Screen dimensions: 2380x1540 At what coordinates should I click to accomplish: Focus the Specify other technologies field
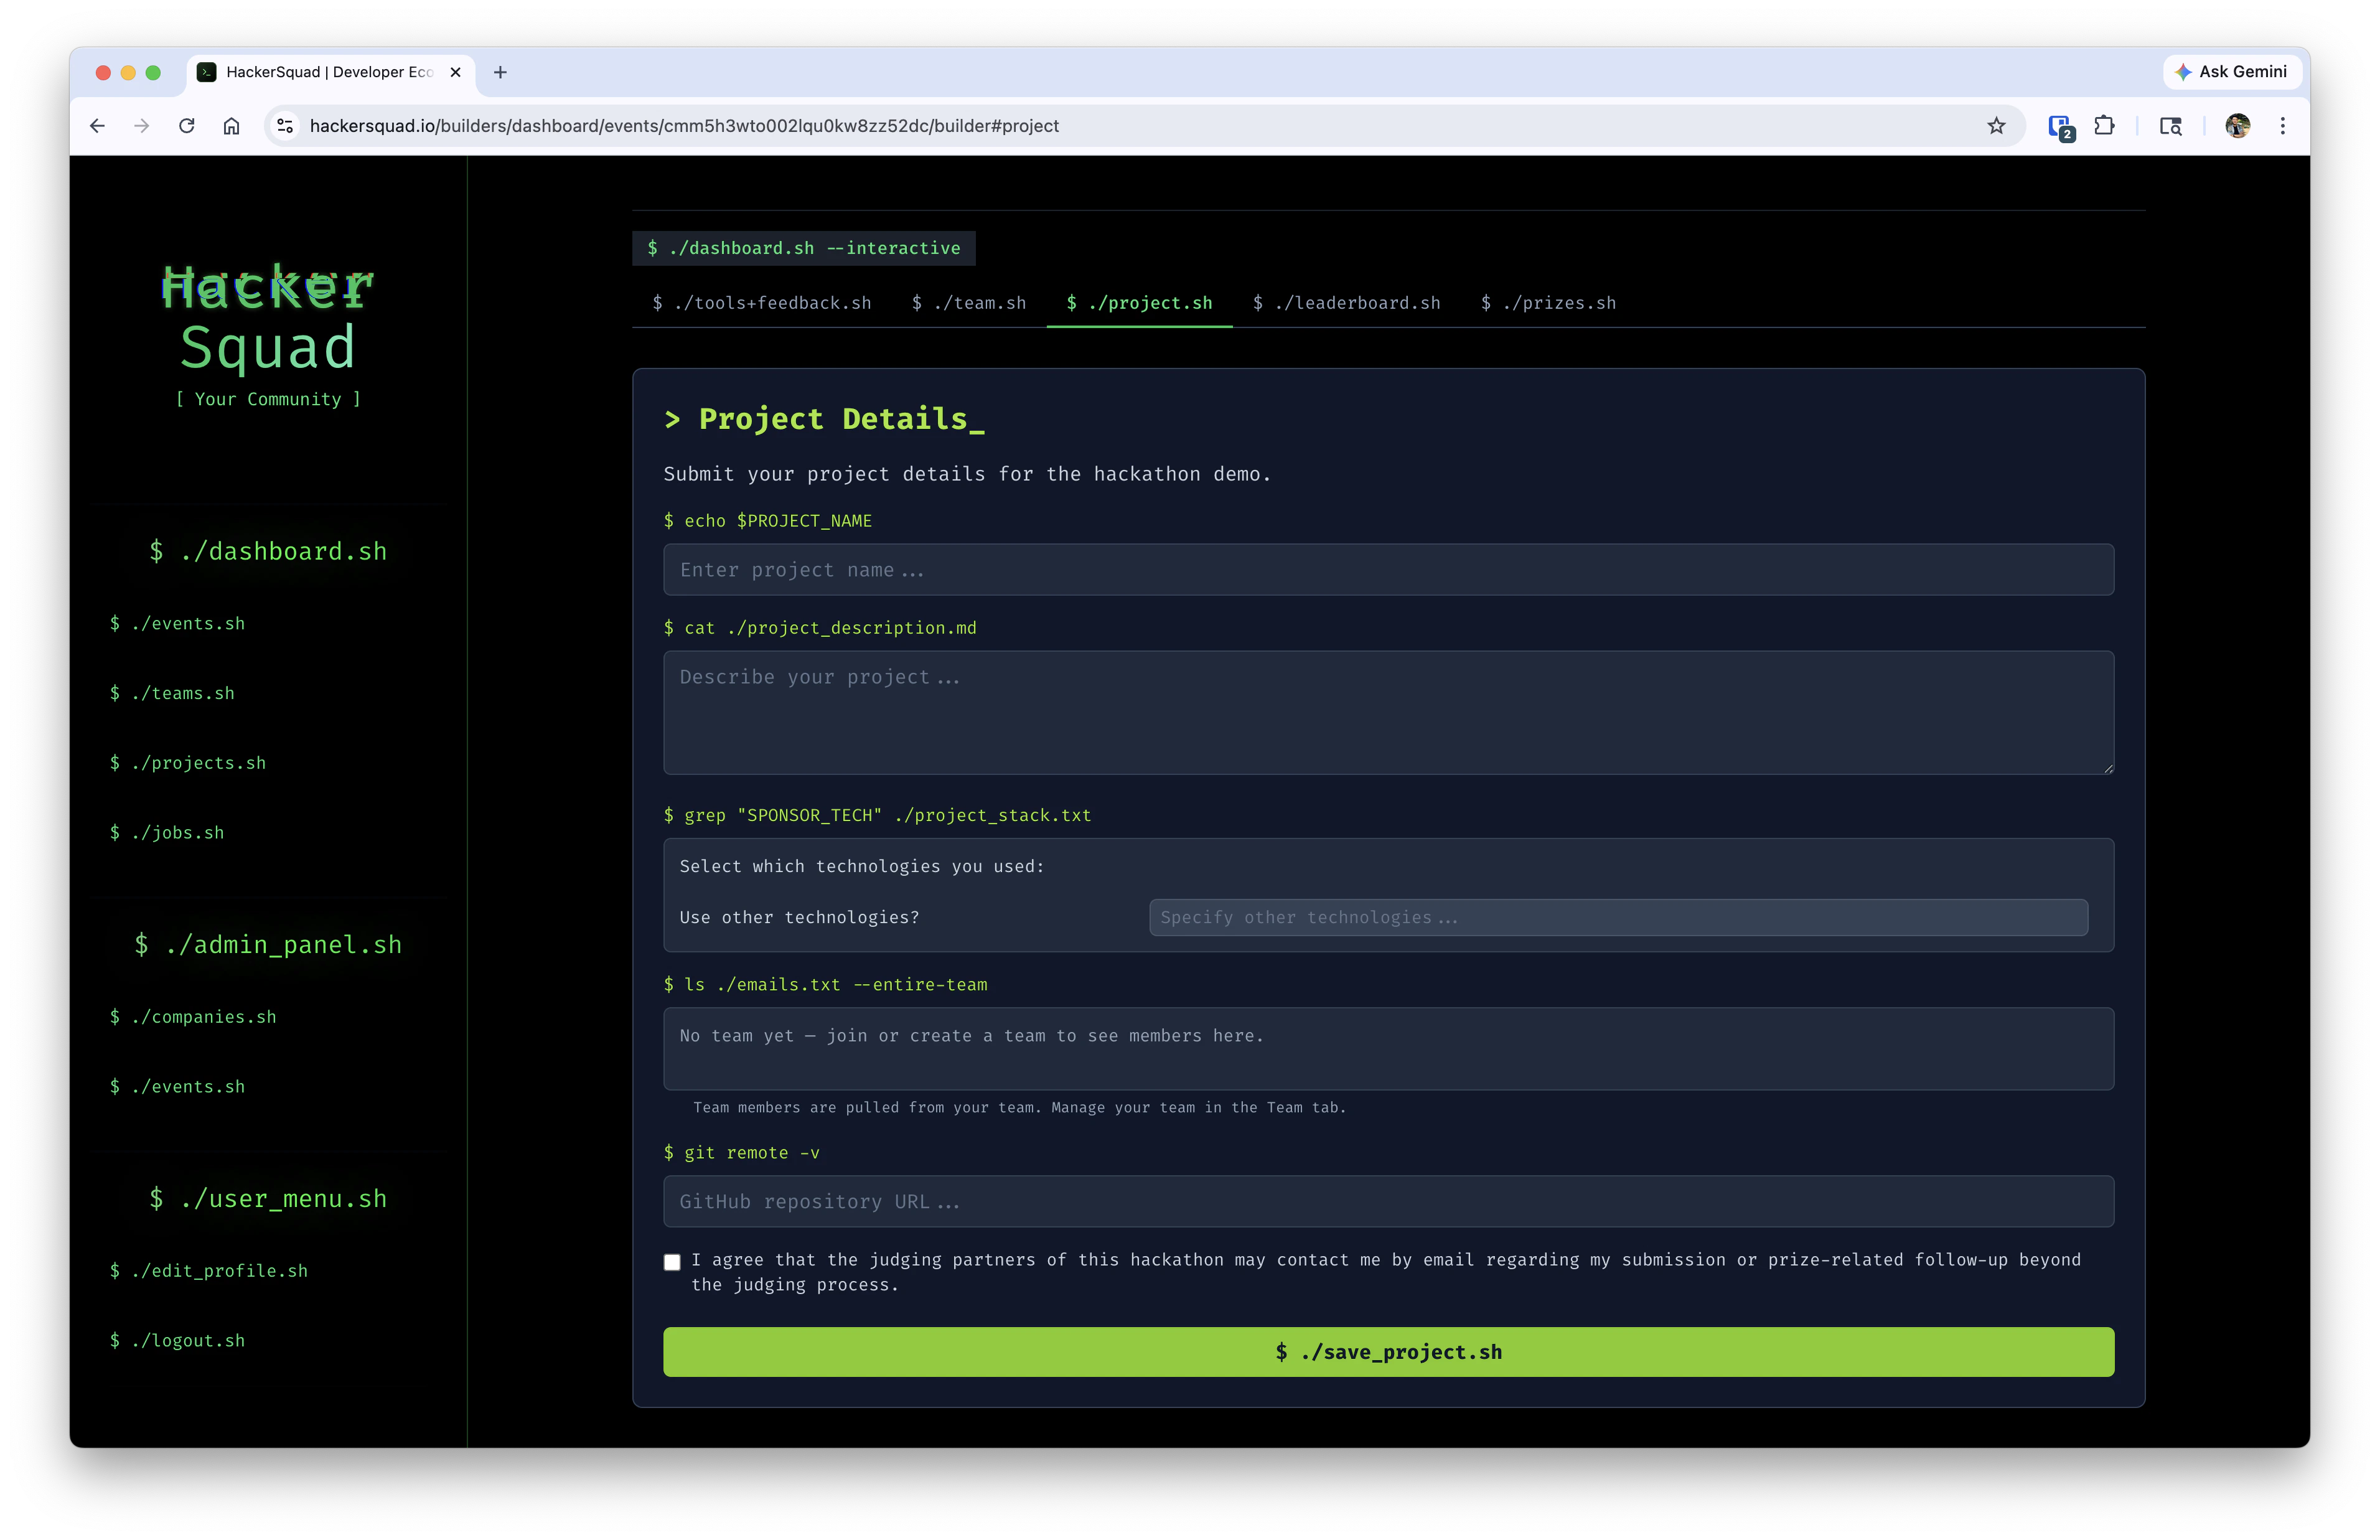pyautogui.click(x=1618, y=918)
